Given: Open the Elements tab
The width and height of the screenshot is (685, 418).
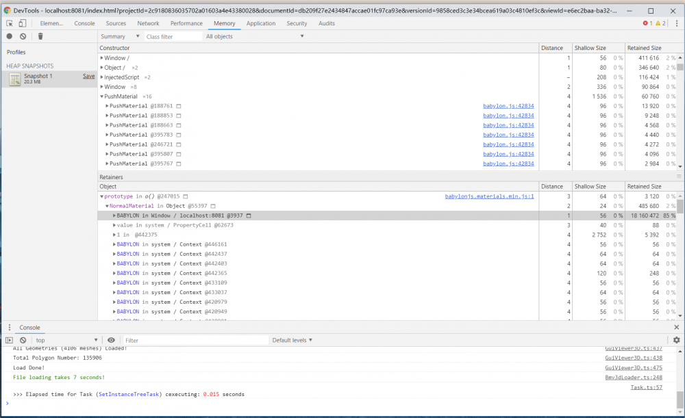Looking at the screenshot, I should tap(51, 23).
